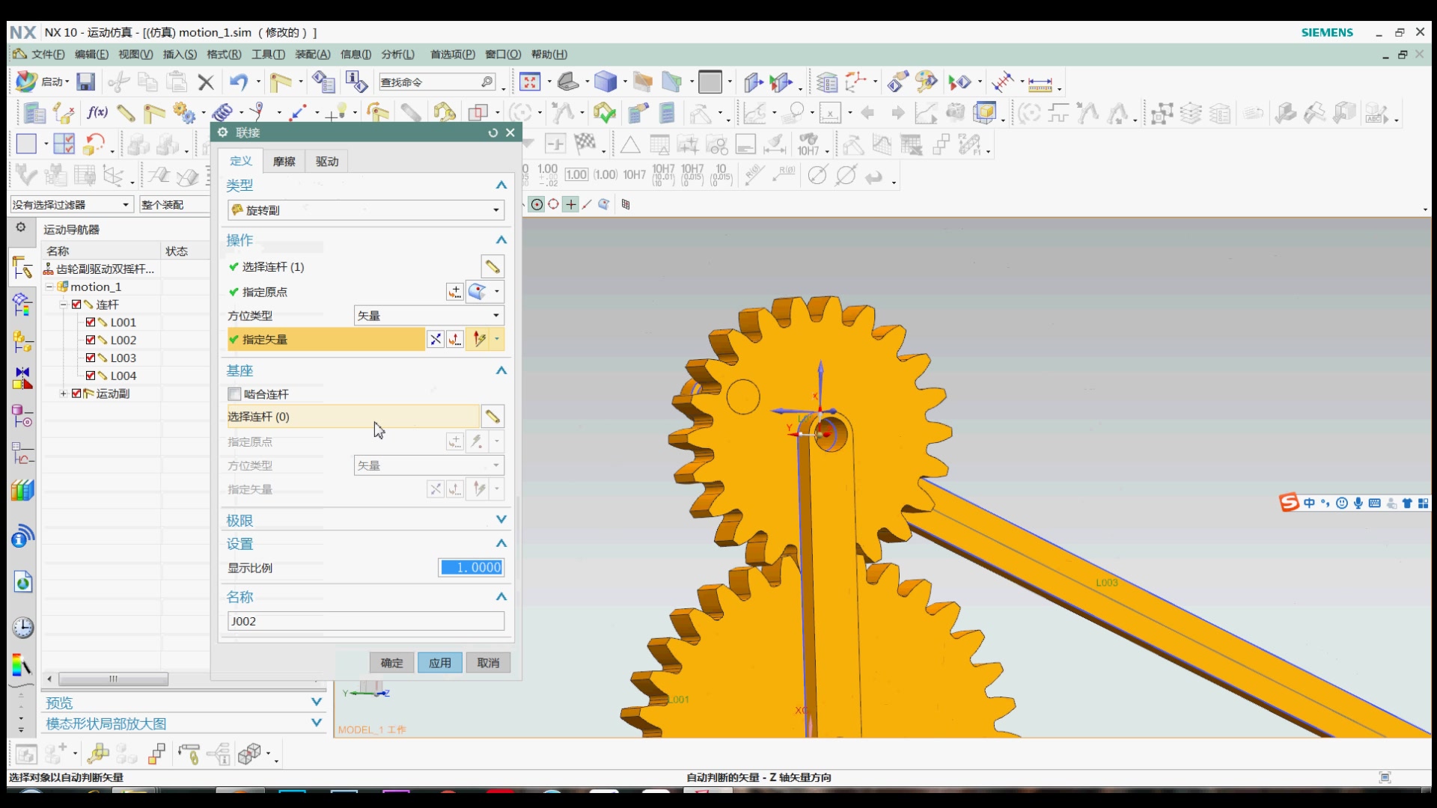
Task: Click the Cut scissors icon
Action: [118, 82]
